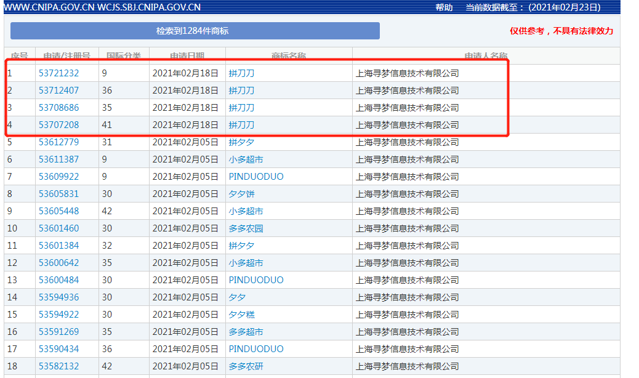The height and width of the screenshot is (378, 639).
Task: Open registration number 53601460
Action: [58, 228]
